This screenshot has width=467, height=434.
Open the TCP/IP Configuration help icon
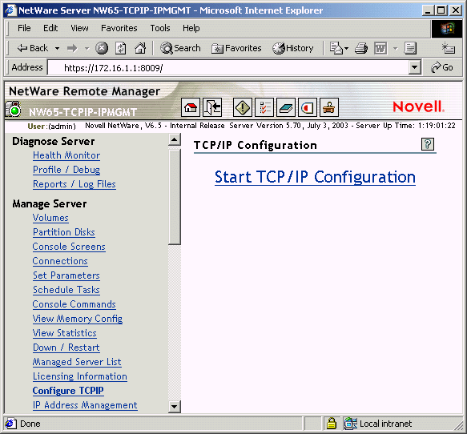428,144
